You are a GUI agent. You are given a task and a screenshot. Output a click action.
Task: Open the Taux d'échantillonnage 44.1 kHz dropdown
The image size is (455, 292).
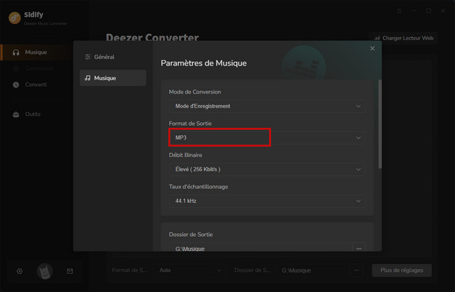(x=266, y=201)
